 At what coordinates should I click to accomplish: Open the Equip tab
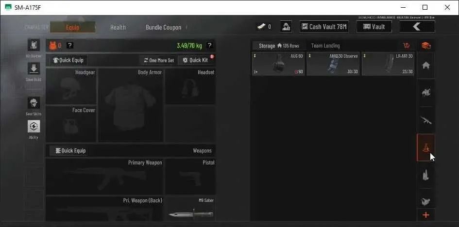72,27
